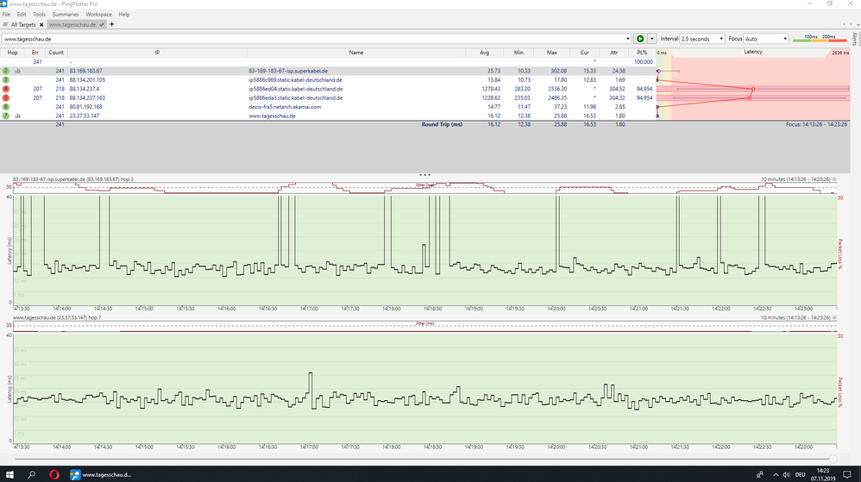This screenshot has width=861, height=482.
Task: Click the green start trace button
Action: [x=639, y=39]
